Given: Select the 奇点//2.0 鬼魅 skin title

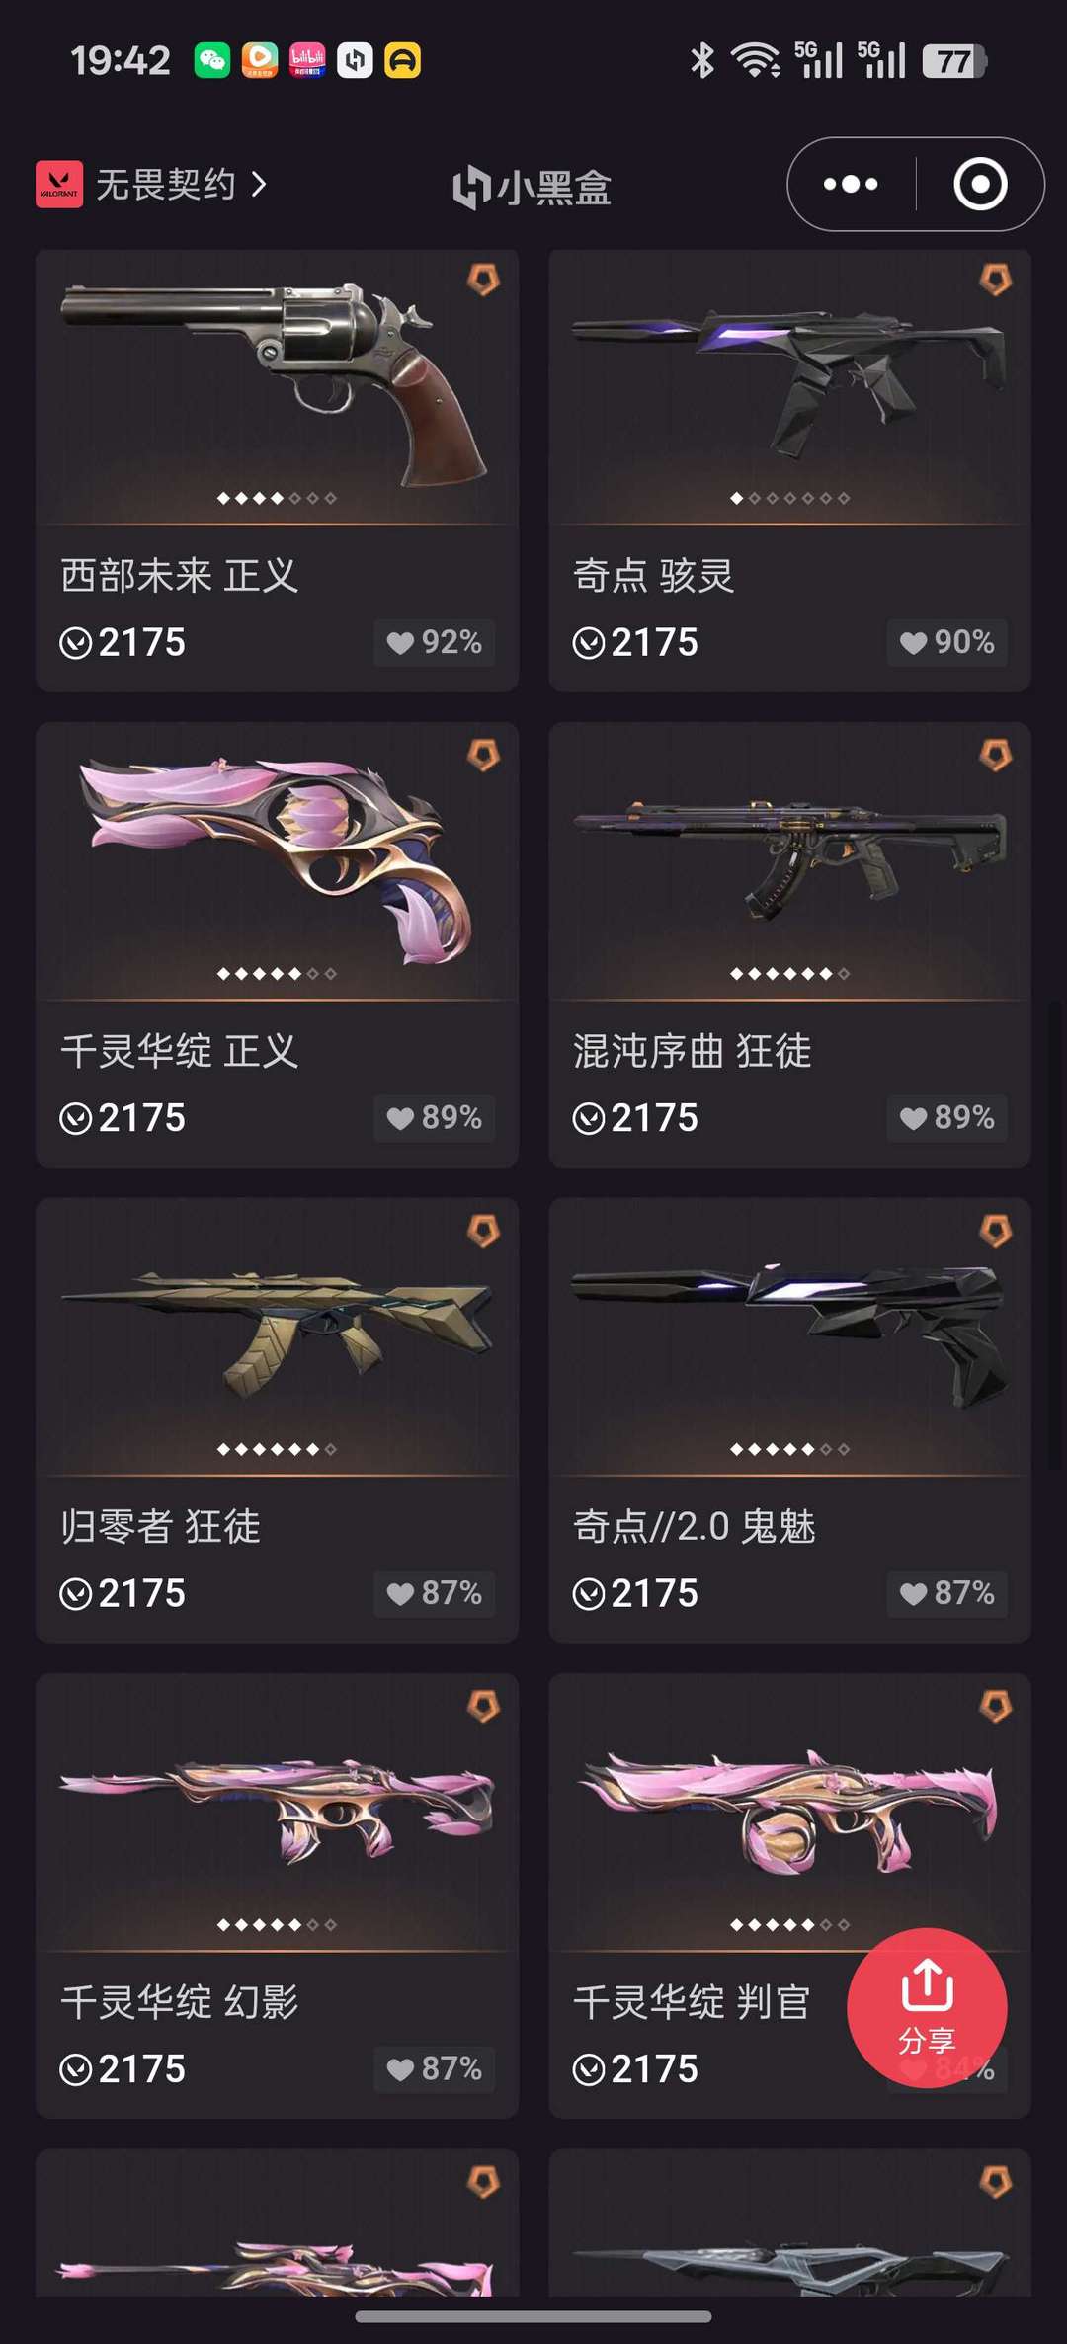Looking at the screenshot, I should [x=695, y=1526].
